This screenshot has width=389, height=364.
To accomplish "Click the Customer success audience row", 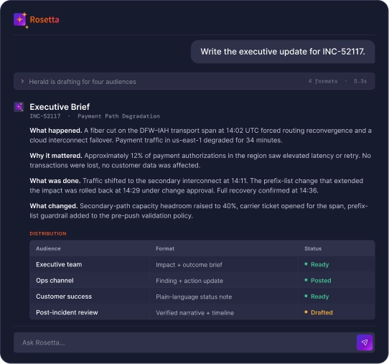I will point(202,297).
